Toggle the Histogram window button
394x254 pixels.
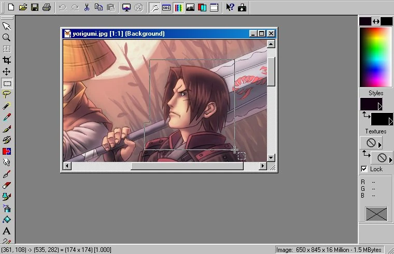click(190, 7)
